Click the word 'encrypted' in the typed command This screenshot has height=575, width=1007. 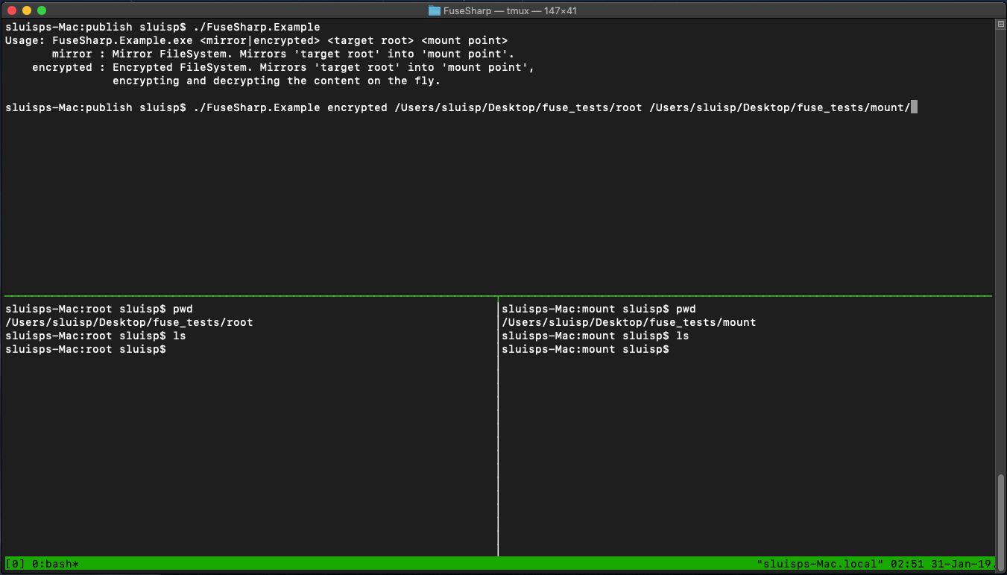(x=357, y=107)
